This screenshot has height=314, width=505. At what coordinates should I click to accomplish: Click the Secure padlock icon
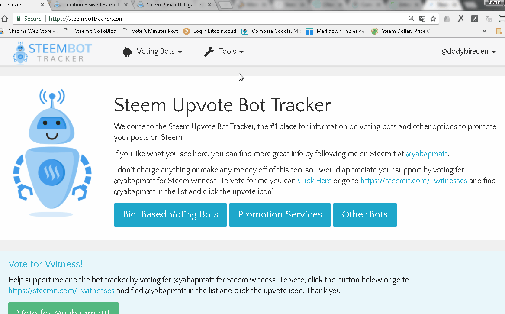[x=19, y=19]
